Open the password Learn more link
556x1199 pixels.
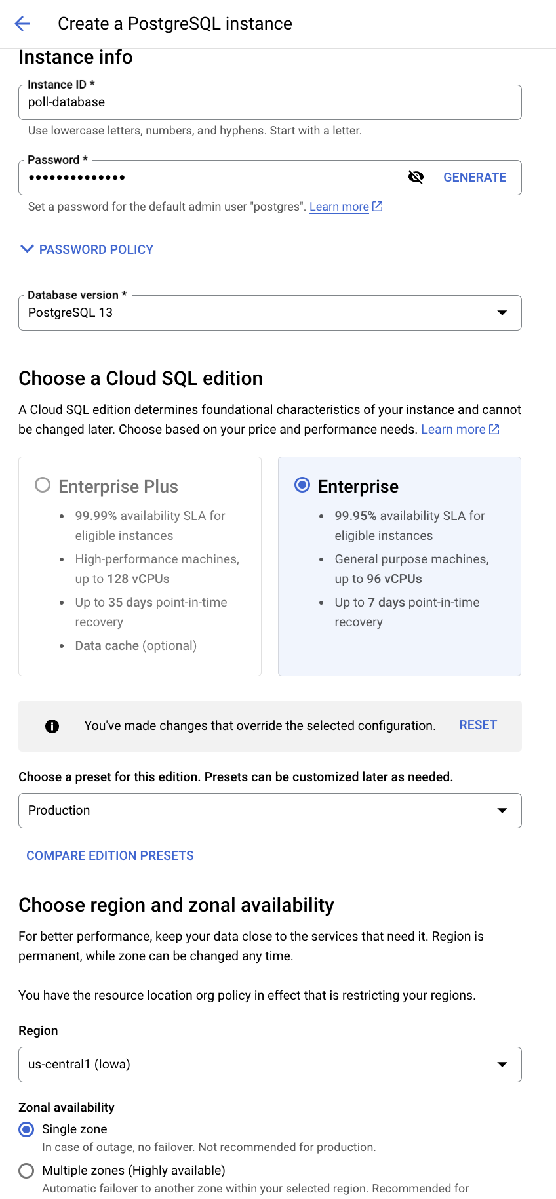coord(339,207)
